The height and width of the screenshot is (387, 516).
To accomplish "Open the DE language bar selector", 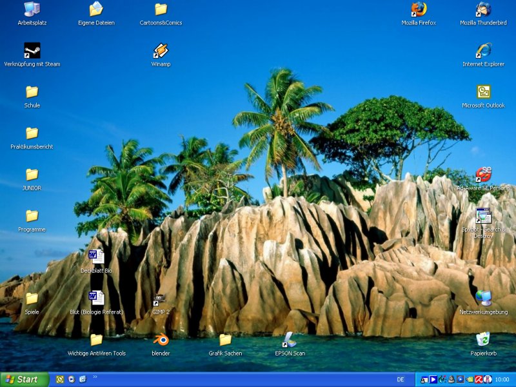I will [x=400, y=379].
